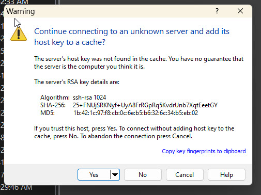Click the MD5 label
The width and height of the screenshot is (261, 195).
pyautogui.click(x=48, y=113)
